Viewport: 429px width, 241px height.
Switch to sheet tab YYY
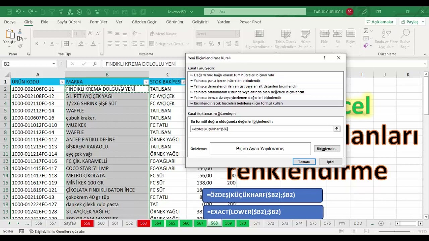(x=342, y=223)
